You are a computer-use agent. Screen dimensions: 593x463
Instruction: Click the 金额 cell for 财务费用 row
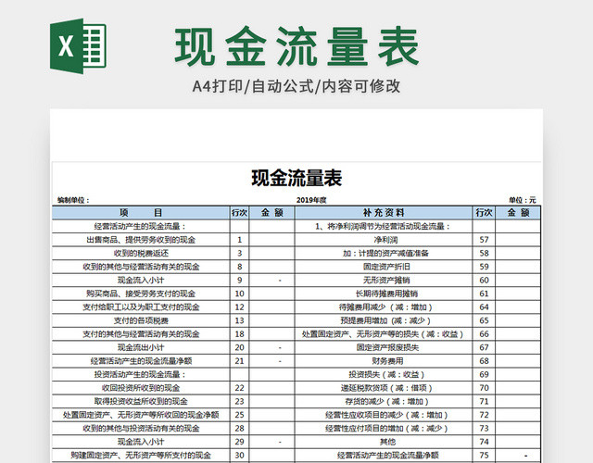tap(518, 361)
